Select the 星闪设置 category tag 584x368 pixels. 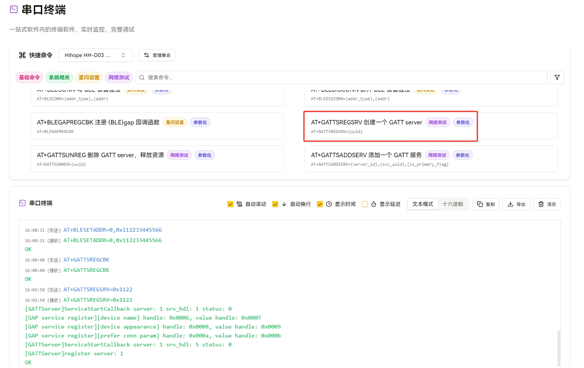[89, 77]
